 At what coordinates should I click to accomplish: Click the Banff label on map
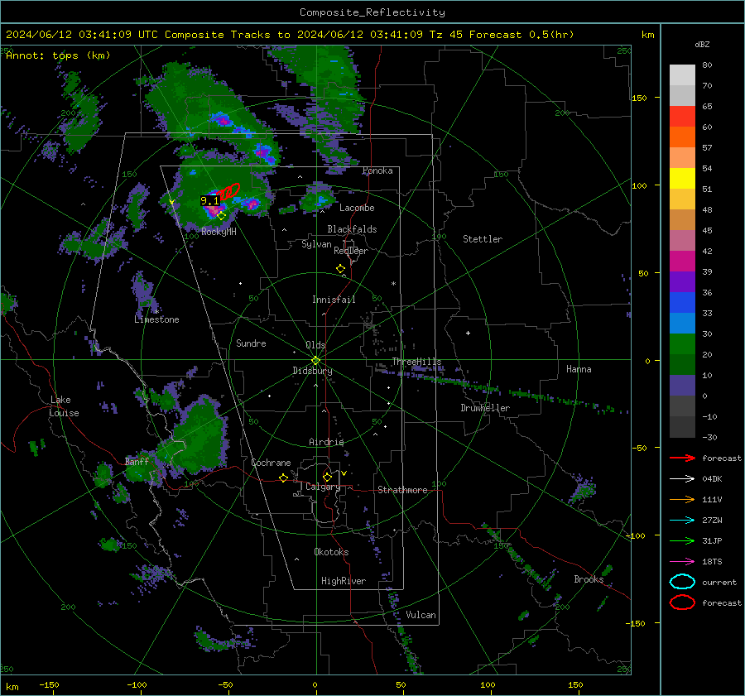coord(137,461)
